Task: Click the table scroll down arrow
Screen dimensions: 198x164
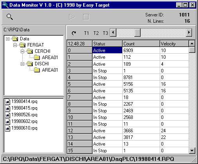Action: click(192, 151)
